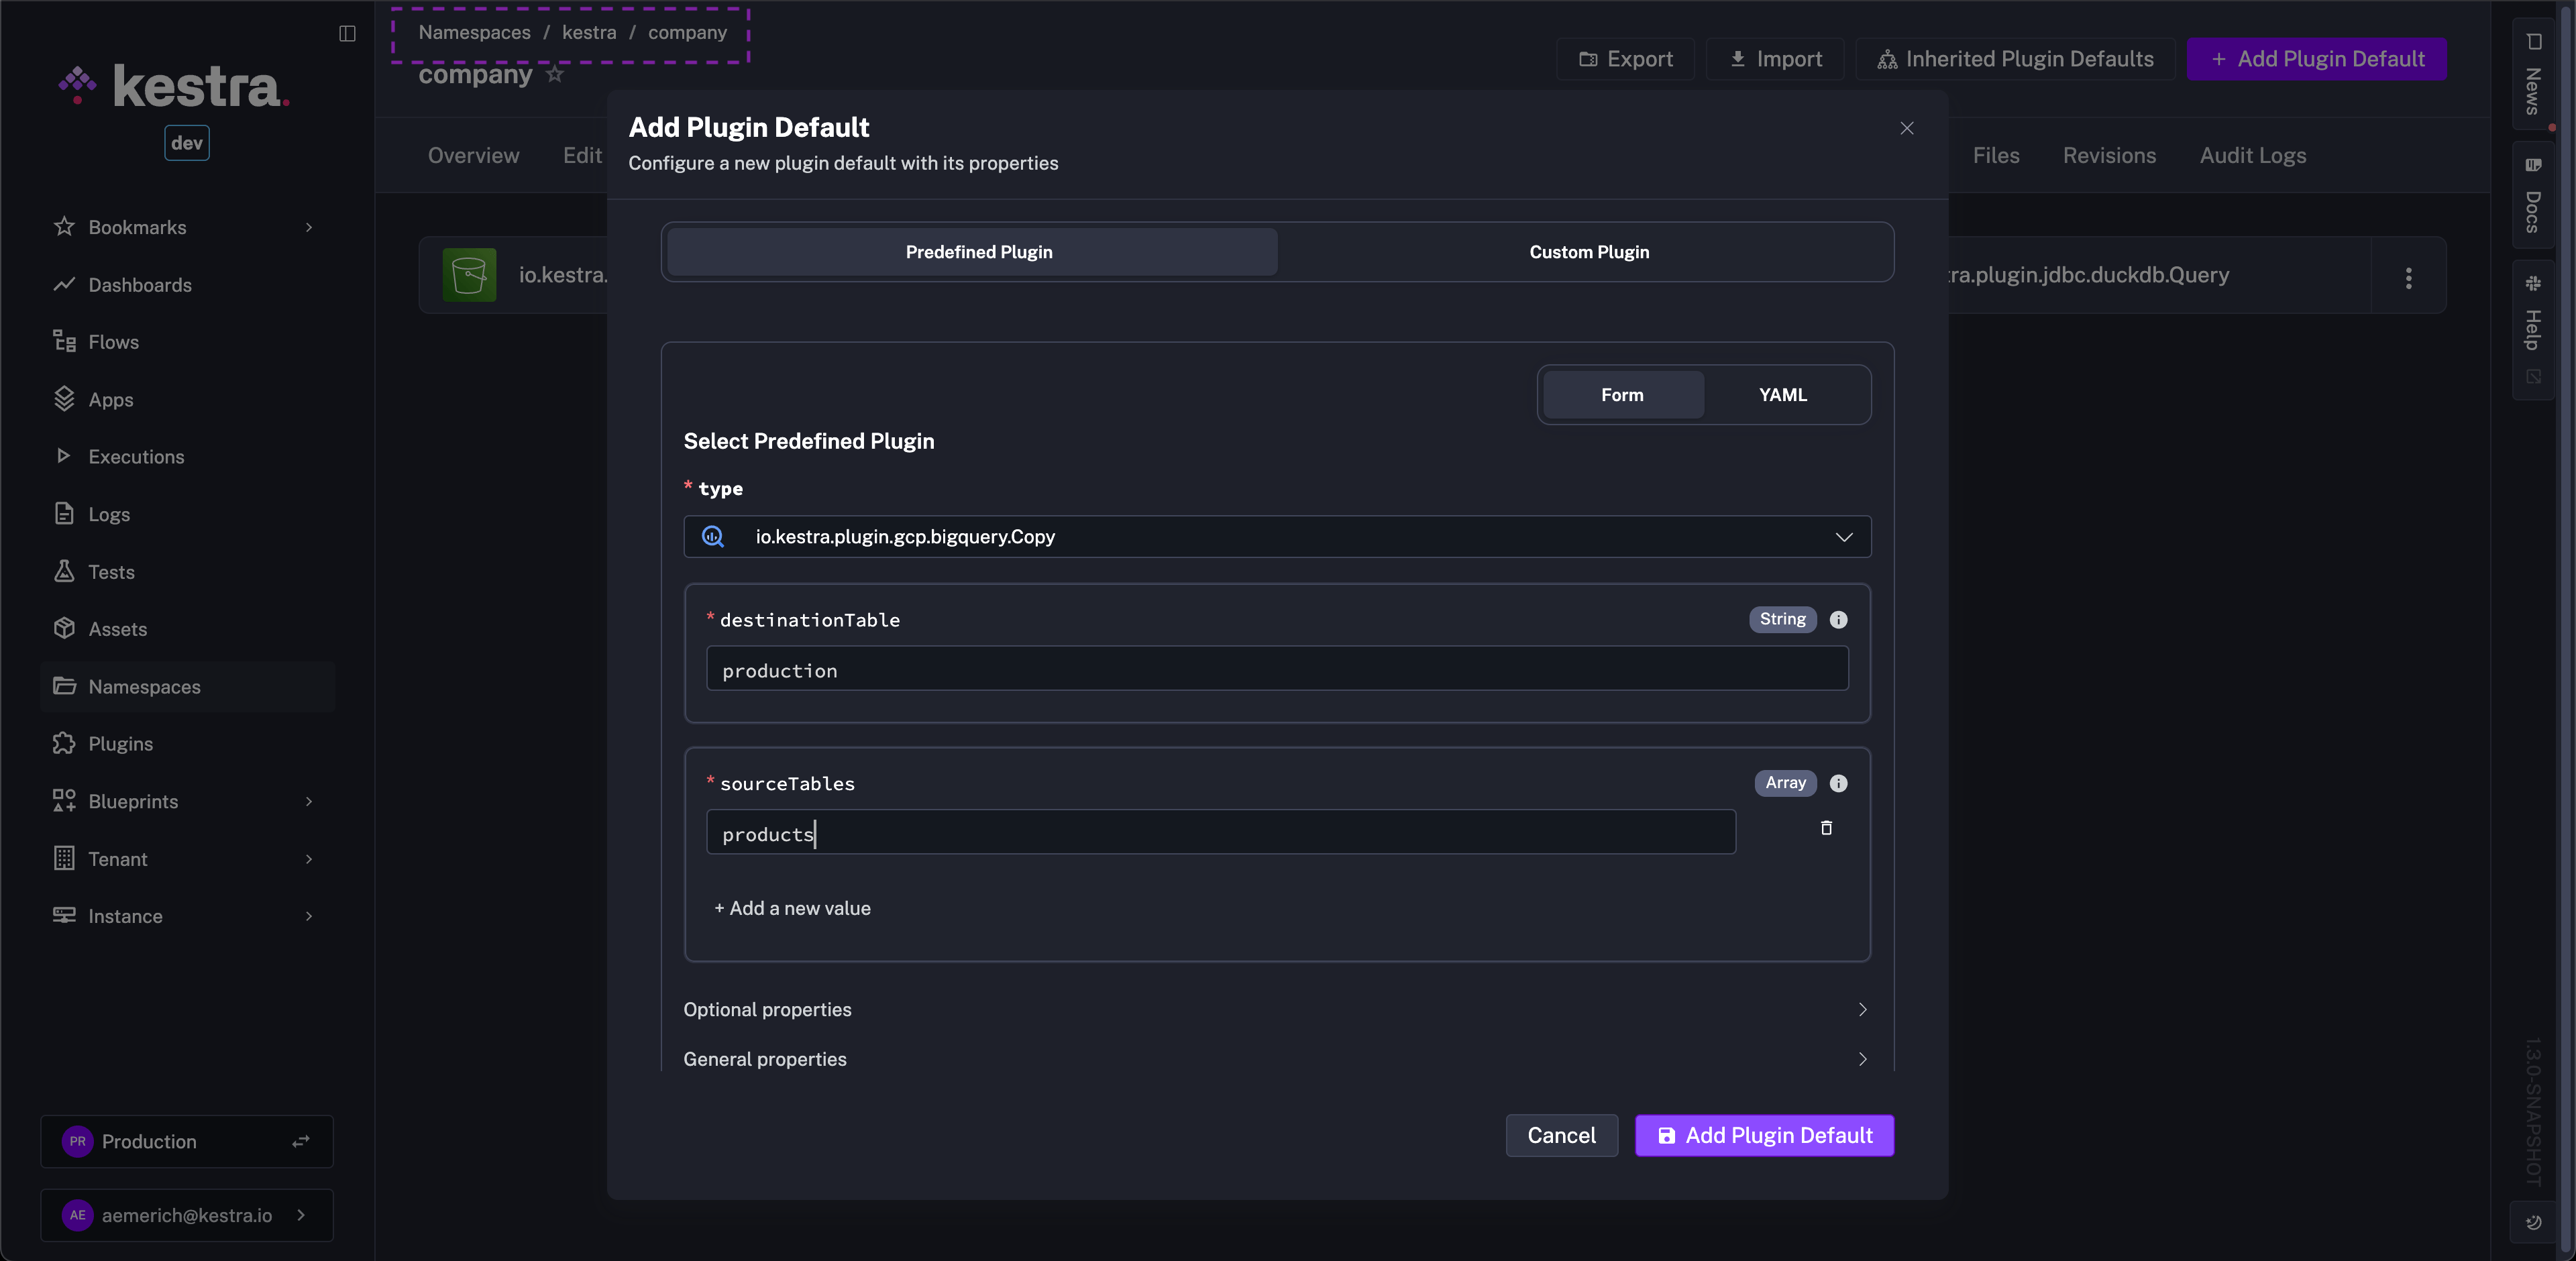The height and width of the screenshot is (1261, 2576).
Task: Select the Plugins entry in the sidebar
Action: pyautogui.click(x=119, y=743)
